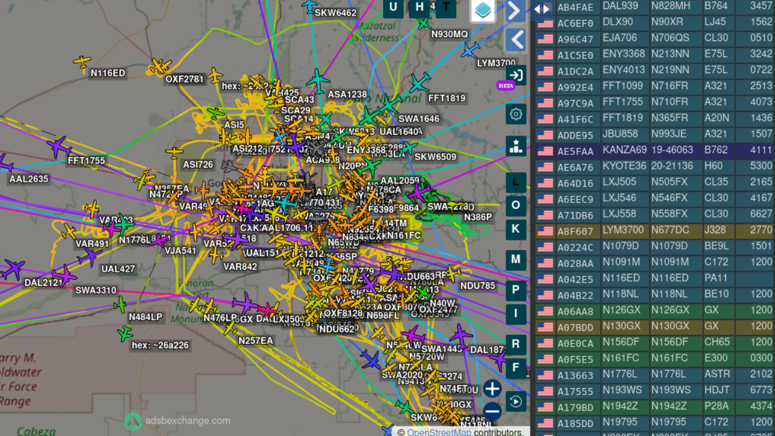The width and height of the screenshot is (775, 436).
Task: Toggle the L map option button
Action: coord(516,182)
